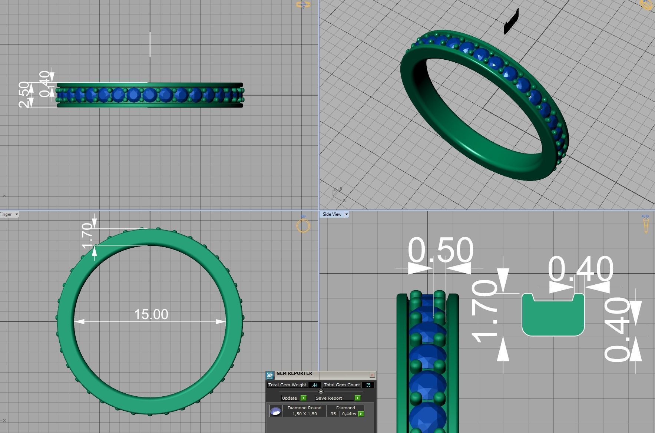655x433 pixels.
Task: Click the 'Save Report' text label
Action: 329,398
